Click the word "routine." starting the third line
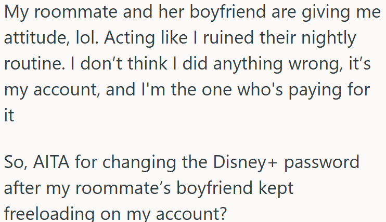 coord(34,64)
